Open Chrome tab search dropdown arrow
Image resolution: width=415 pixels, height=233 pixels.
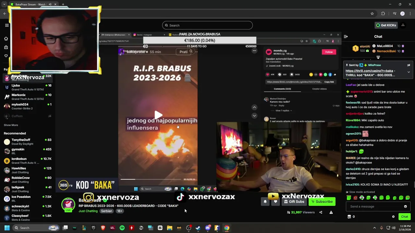pos(4,4)
